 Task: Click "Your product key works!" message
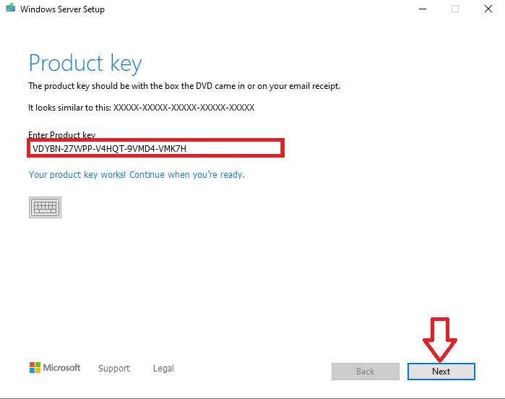coord(137,175)
